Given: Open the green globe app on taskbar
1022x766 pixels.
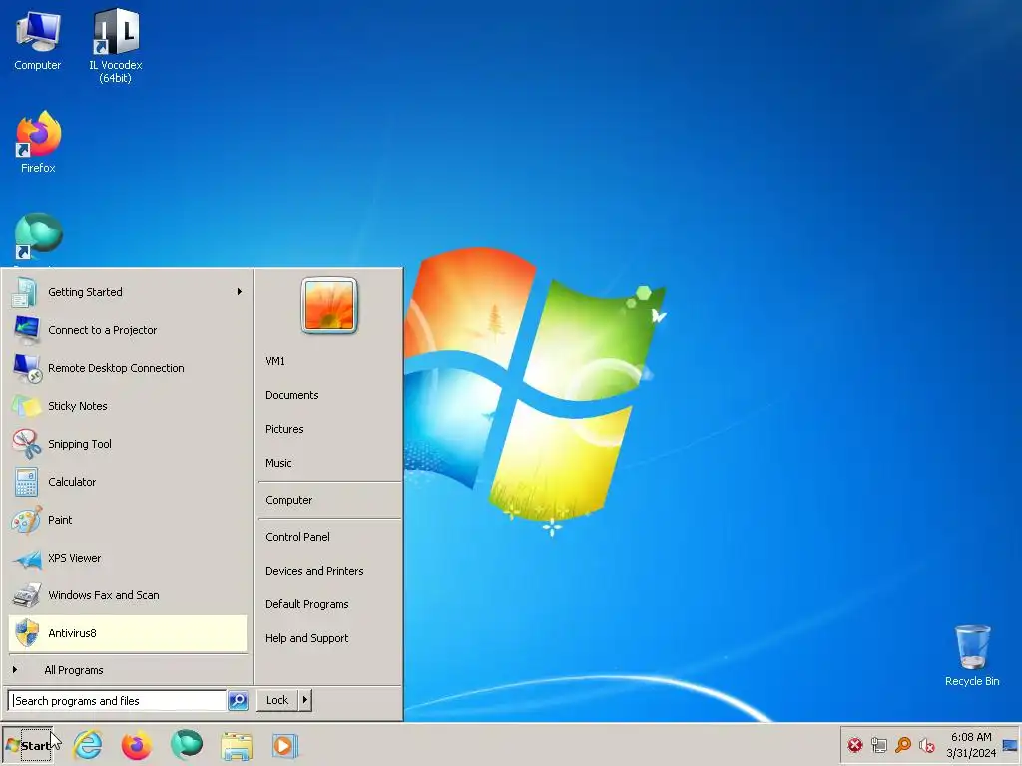Looking at the screenshot, I should tap(187, 744).
